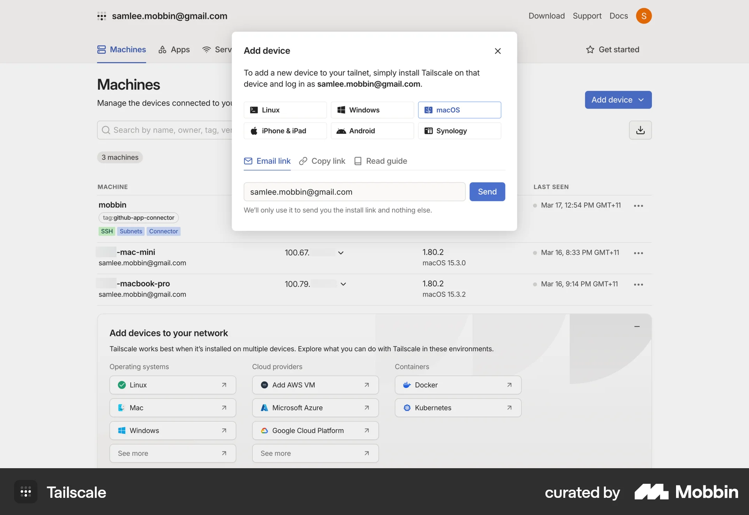Screen dimensions: 749x515
Task: Choose Linux in the Add device dialog
Action: point(285,110)
